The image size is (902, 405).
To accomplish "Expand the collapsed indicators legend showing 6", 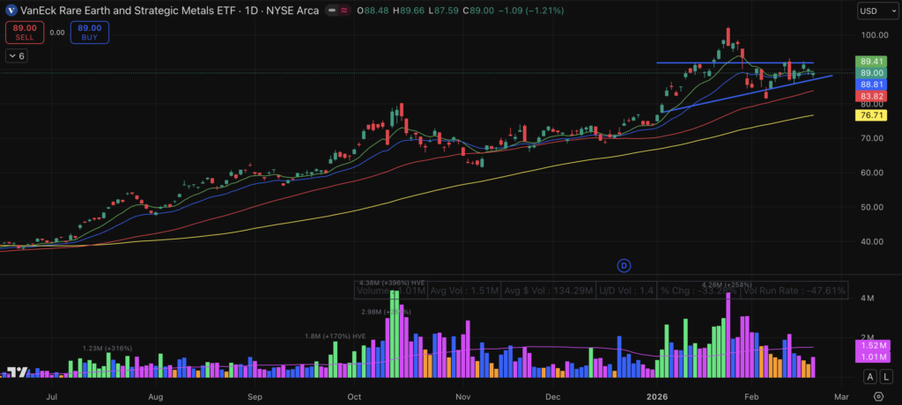I will point(17,55).
